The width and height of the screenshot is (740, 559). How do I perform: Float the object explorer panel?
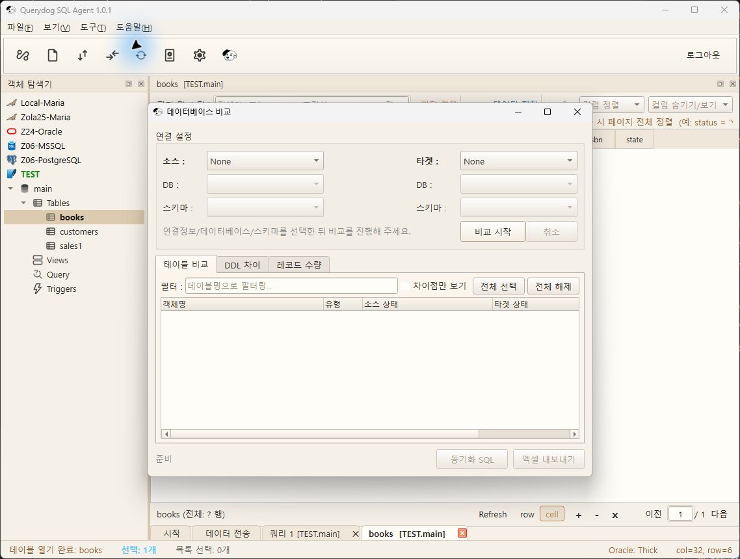(x=128, y=84)
